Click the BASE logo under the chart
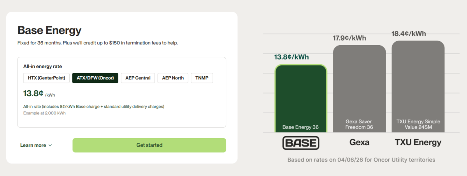 click(300, 143)
